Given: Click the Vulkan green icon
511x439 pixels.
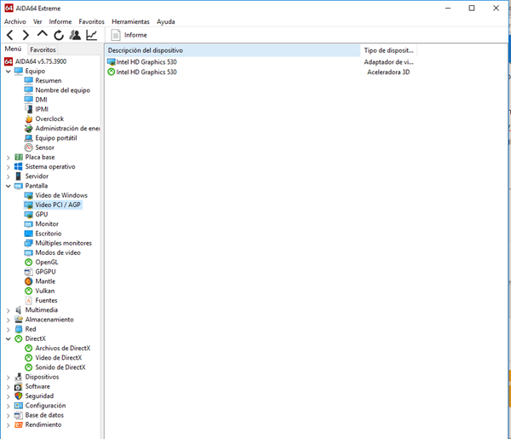Looking at the screenshot, I should click(x=29, y=291).
